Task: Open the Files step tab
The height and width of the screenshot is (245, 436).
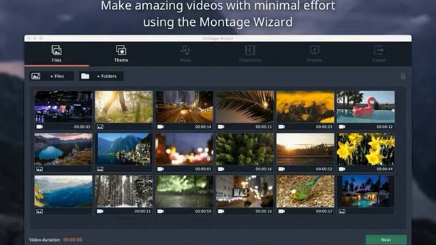Action: 57,54
